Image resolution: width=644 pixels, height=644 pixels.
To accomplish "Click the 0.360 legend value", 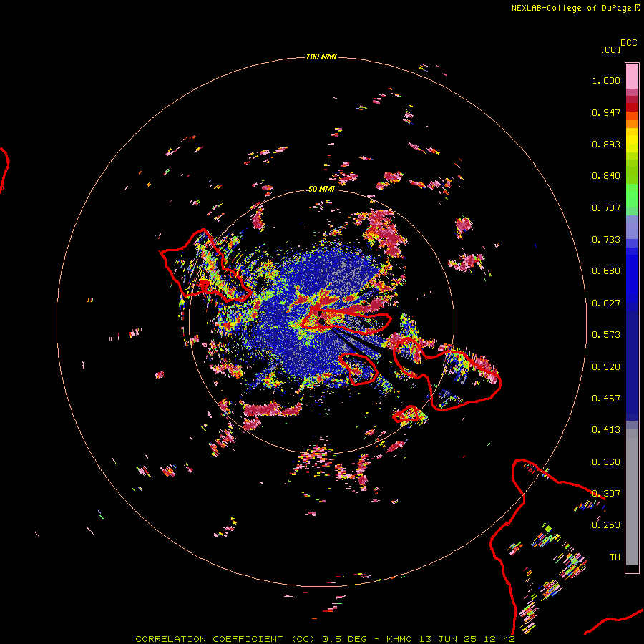I will 606,462.
